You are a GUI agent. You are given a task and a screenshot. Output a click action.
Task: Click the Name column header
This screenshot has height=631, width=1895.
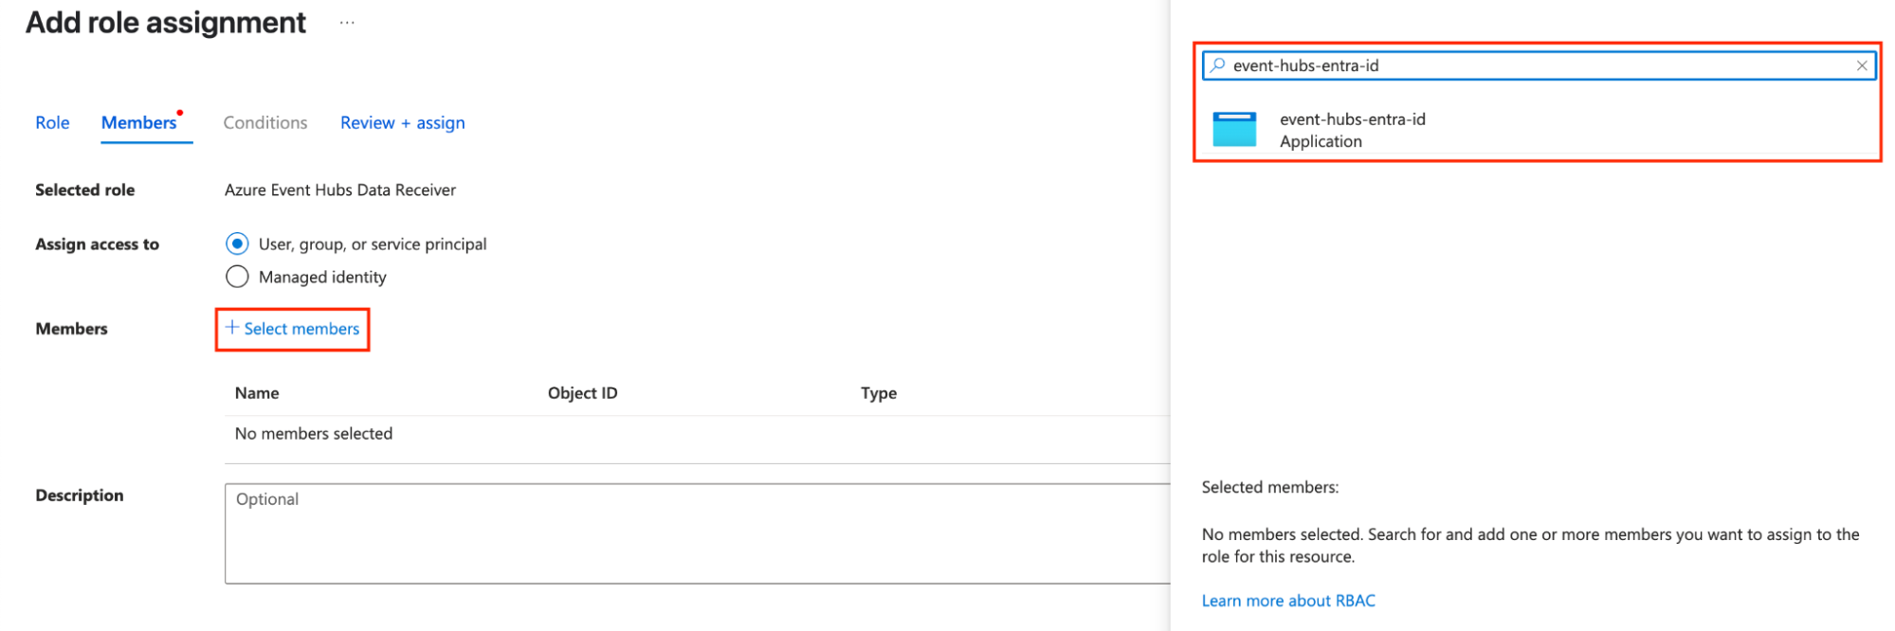[x=257, y=393]
